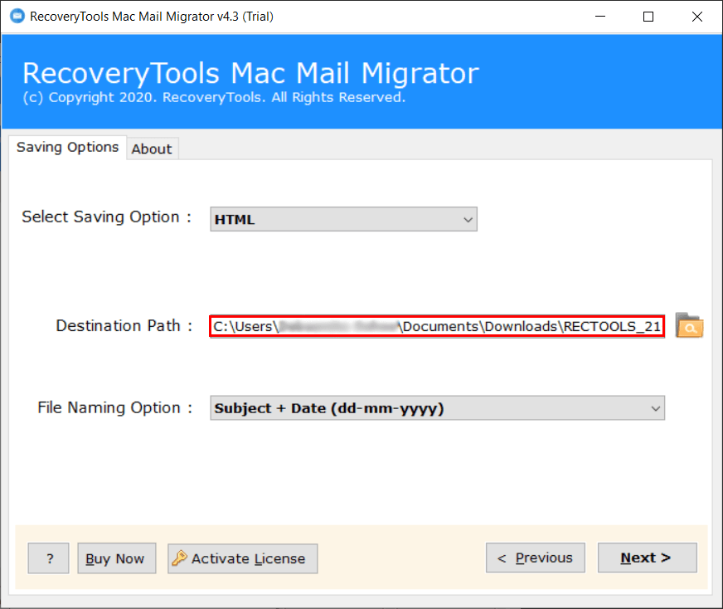The width and height of the screenshot is (723, 609).
Task: Go back with the Previous button
Action: (x=536, y=558)
